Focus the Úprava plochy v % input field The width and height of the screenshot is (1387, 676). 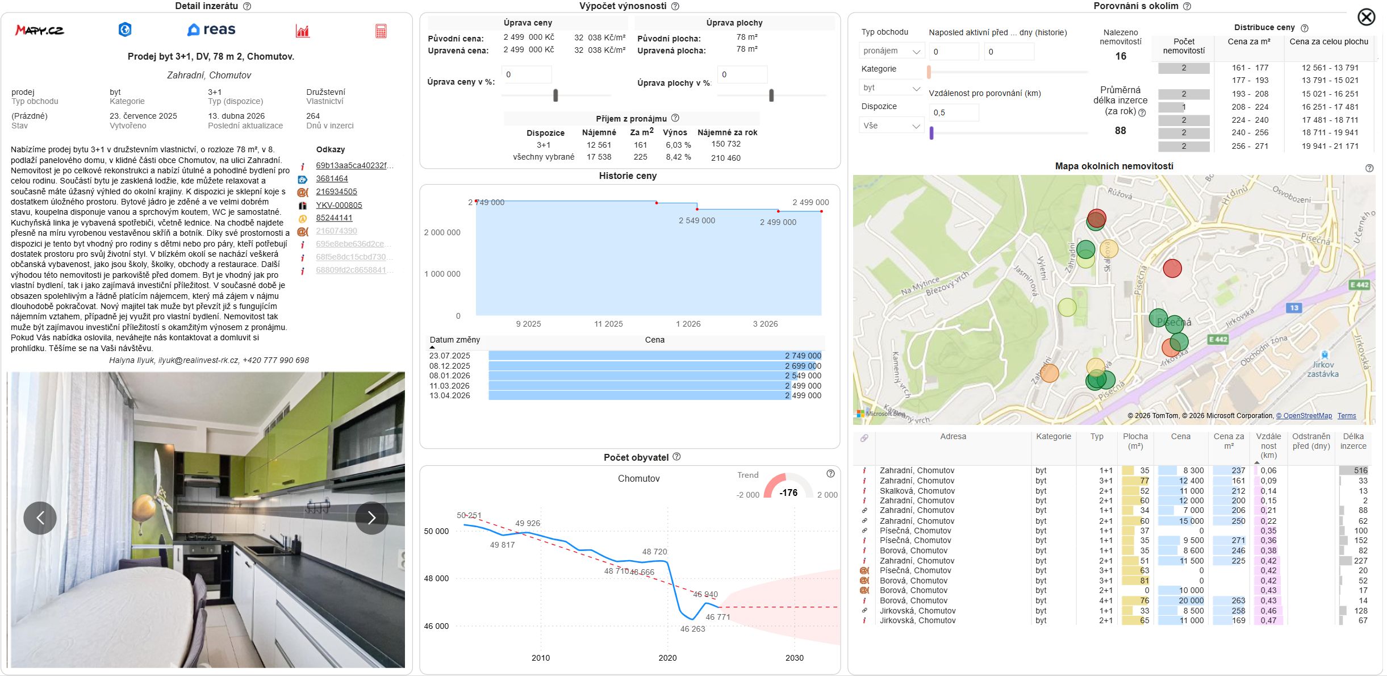[x=742, y=74]
